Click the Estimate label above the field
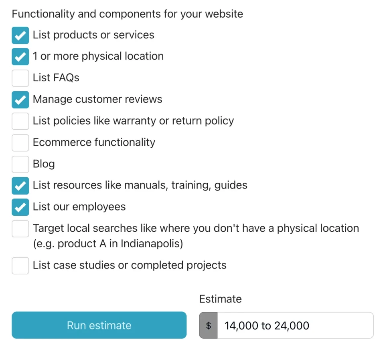The image size is (385, 351). pos(220,299)
